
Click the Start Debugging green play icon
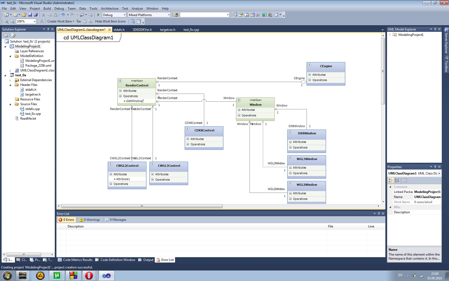tap(98, 15)
